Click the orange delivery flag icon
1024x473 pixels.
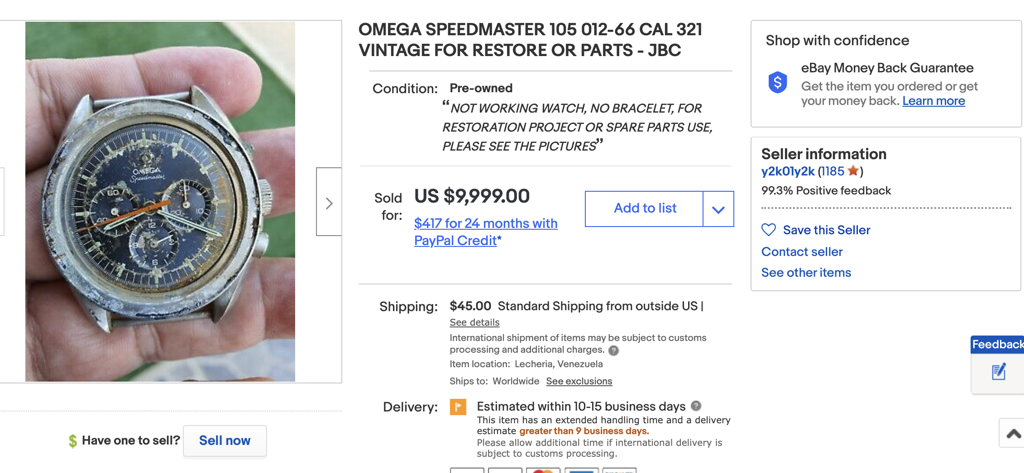(x=458, y=407)
